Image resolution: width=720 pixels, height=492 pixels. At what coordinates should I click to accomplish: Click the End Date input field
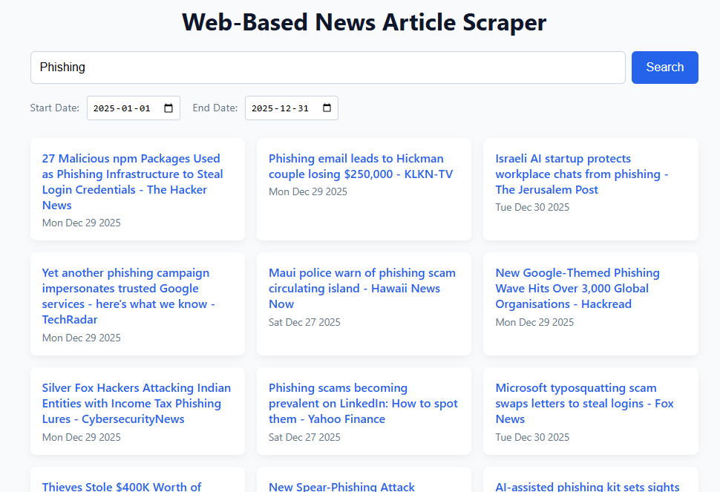pos(281,108)
